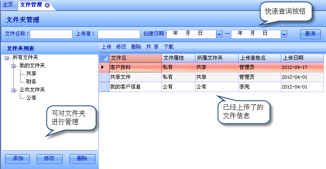The height and width of the screenshot is (169, 326).
Task: Click the 所属文件夹 cell in 共享文件 row
Action: [217, 77]
